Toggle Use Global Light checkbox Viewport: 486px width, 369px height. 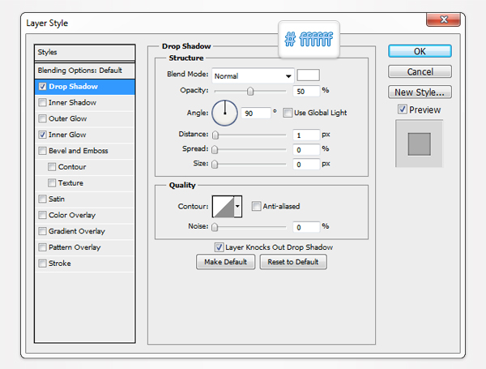[x=288, y=113]
